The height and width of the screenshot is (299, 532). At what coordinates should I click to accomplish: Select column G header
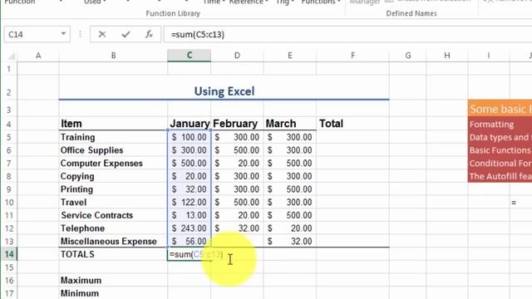(x=408, y=56)
